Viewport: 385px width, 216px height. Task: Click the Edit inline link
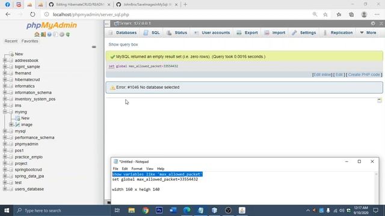322,74
